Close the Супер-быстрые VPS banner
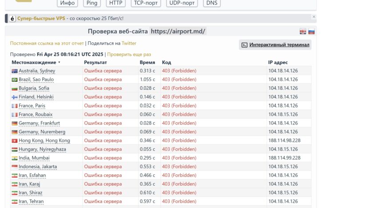 pyautogui.click(x=314, y=16)
